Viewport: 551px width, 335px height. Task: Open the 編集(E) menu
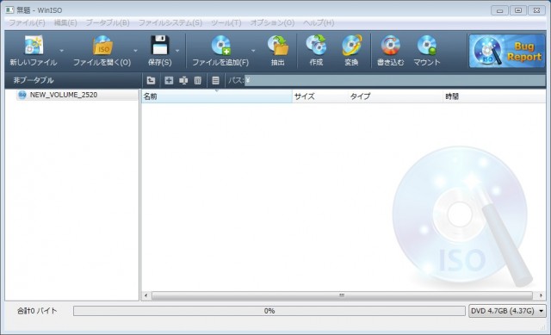65,23
